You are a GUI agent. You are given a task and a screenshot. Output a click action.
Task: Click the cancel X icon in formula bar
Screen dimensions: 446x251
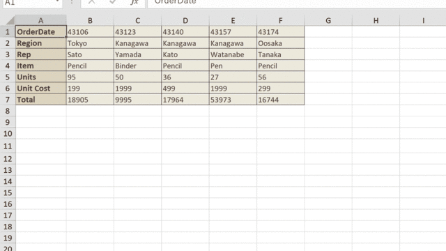(91, 1)
